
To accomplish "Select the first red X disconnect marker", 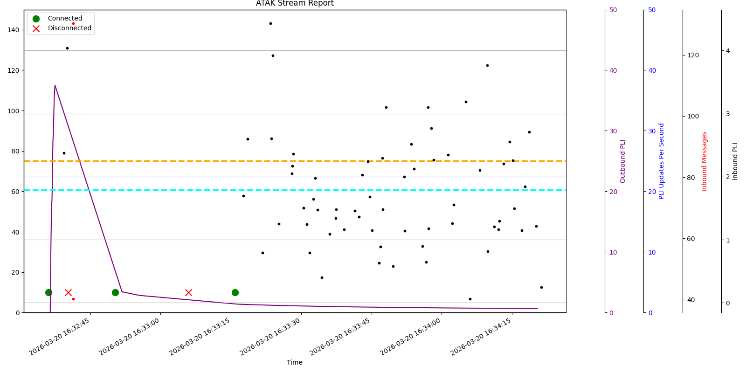I will pos(68,292).
